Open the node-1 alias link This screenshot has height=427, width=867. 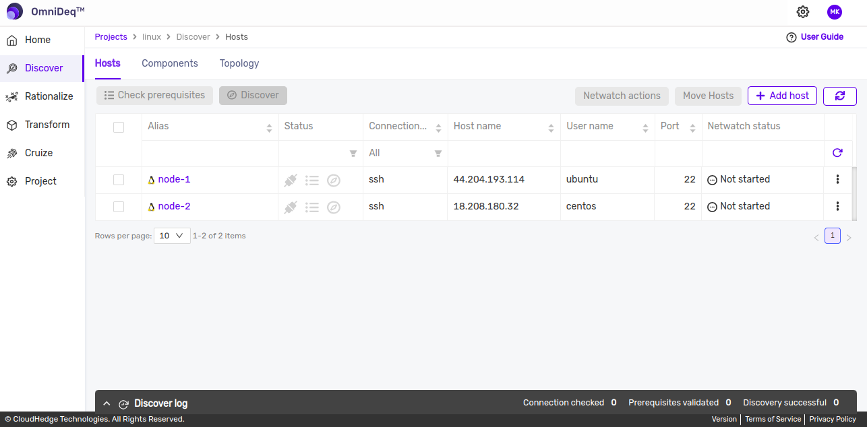174,179
